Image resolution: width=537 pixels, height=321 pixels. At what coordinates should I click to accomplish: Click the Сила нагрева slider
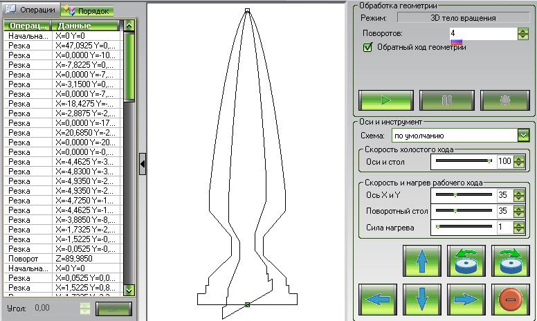click(x=464, y=226)
